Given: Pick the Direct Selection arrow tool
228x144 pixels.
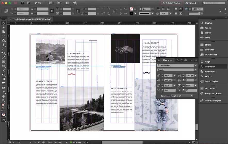Looking at the screenshot, I should 3,27.
